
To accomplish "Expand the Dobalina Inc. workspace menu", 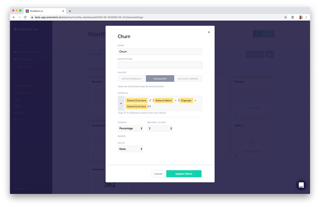I will click(x=28, y=29).
